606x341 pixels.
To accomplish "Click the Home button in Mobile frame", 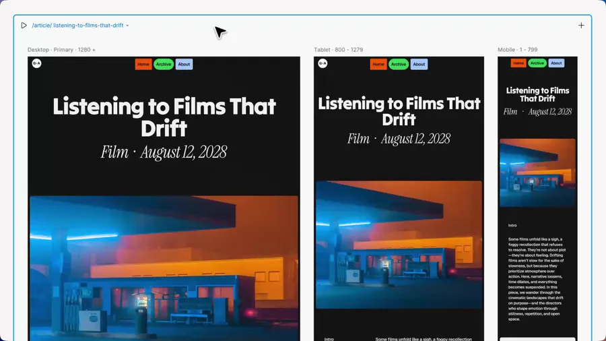I will 518,63.
